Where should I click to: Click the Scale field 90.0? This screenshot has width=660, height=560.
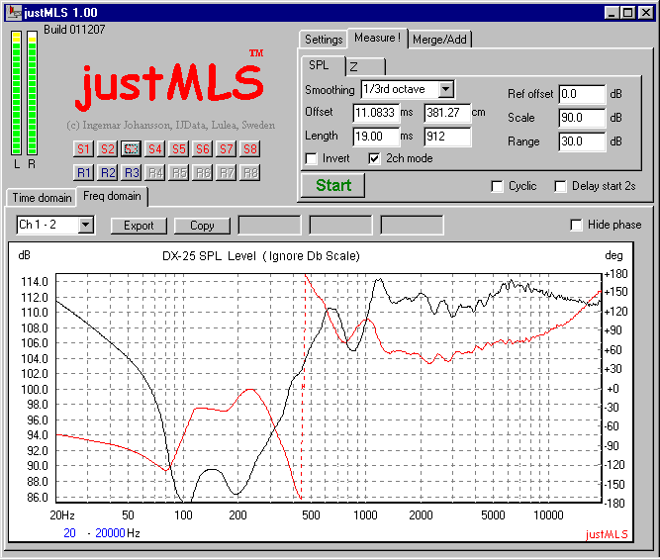click(582, 118)
